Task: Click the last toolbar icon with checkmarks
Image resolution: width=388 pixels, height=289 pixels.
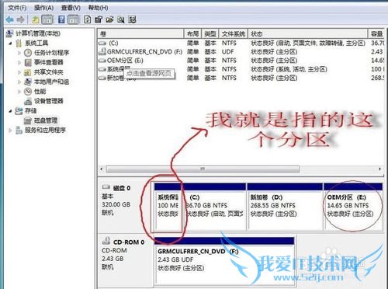Action: 132,19
